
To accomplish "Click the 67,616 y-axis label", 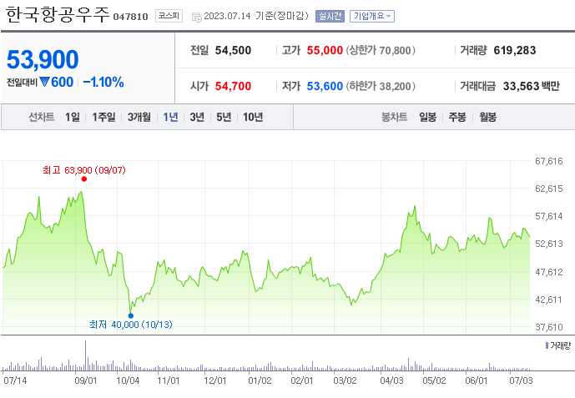I will tap(548, 161).
